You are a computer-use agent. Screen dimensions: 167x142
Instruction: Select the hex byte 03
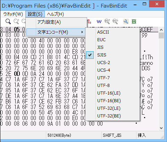[x=8, y=35]
